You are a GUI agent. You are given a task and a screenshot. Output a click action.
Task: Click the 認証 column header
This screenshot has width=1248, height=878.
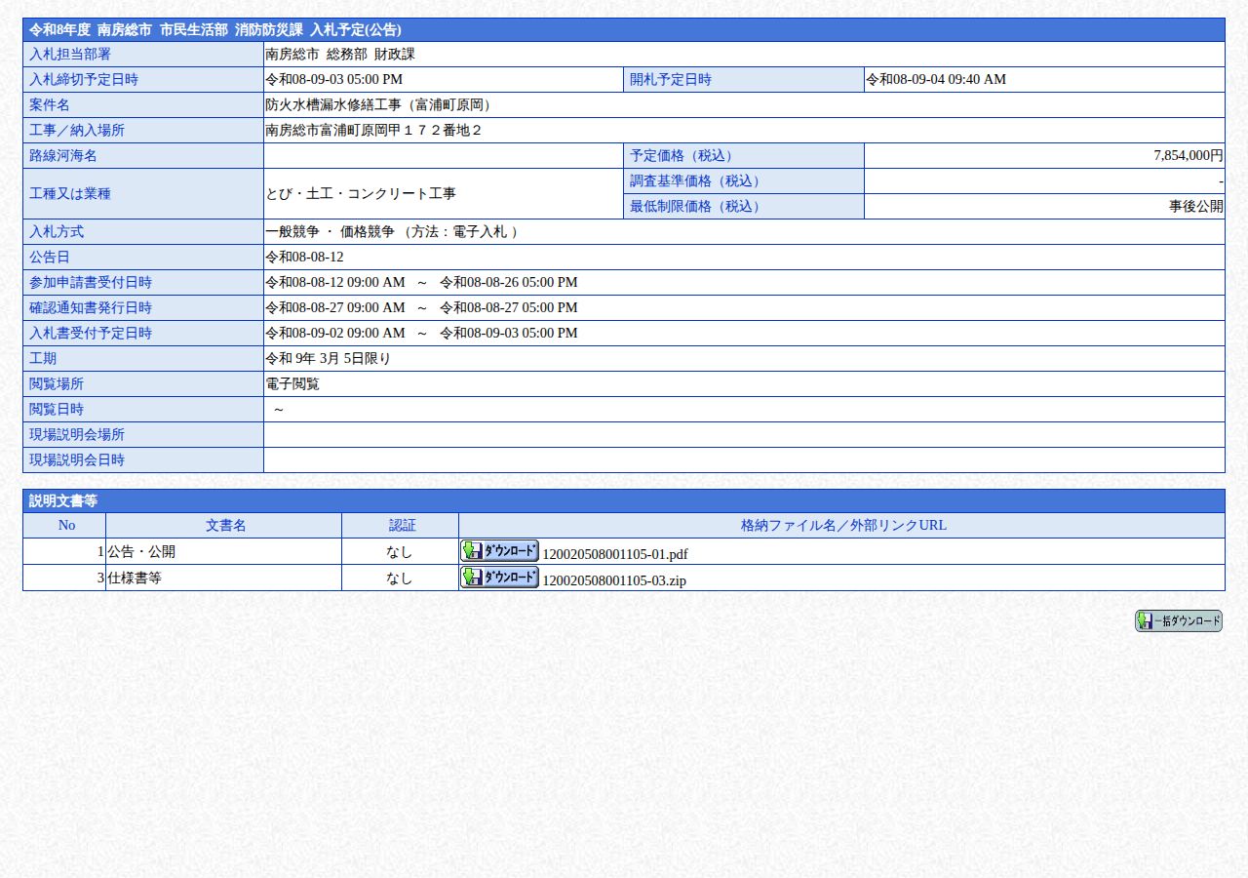tap(402, 526)
